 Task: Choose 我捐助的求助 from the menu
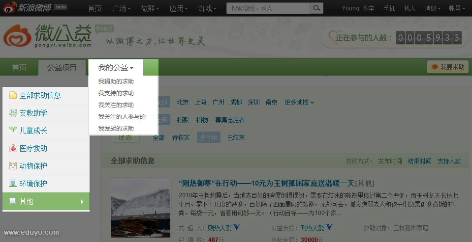[x=116, y=81]
